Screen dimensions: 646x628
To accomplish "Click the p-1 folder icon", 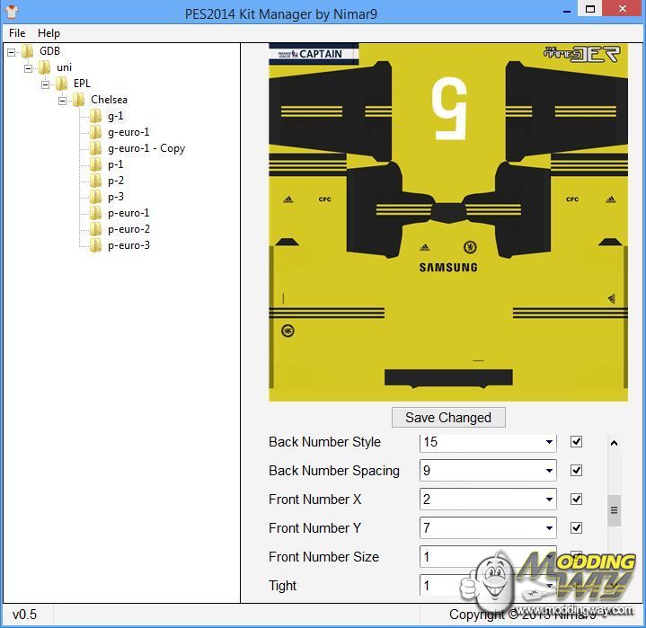I will click(x=96, y=164).
